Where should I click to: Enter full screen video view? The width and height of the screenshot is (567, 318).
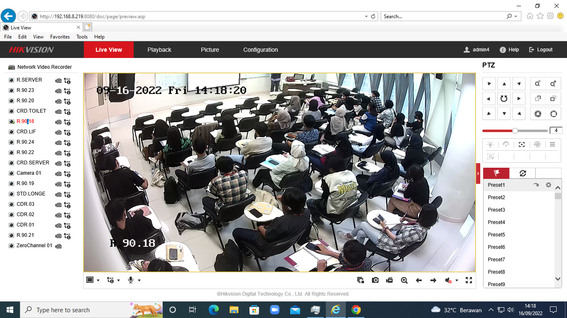[469, 280]
